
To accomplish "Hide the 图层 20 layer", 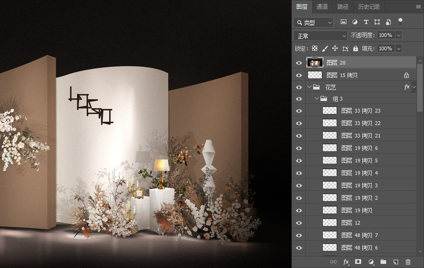I will pos(299,63).
